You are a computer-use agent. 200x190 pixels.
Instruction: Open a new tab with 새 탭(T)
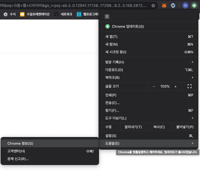coord(149,37)
